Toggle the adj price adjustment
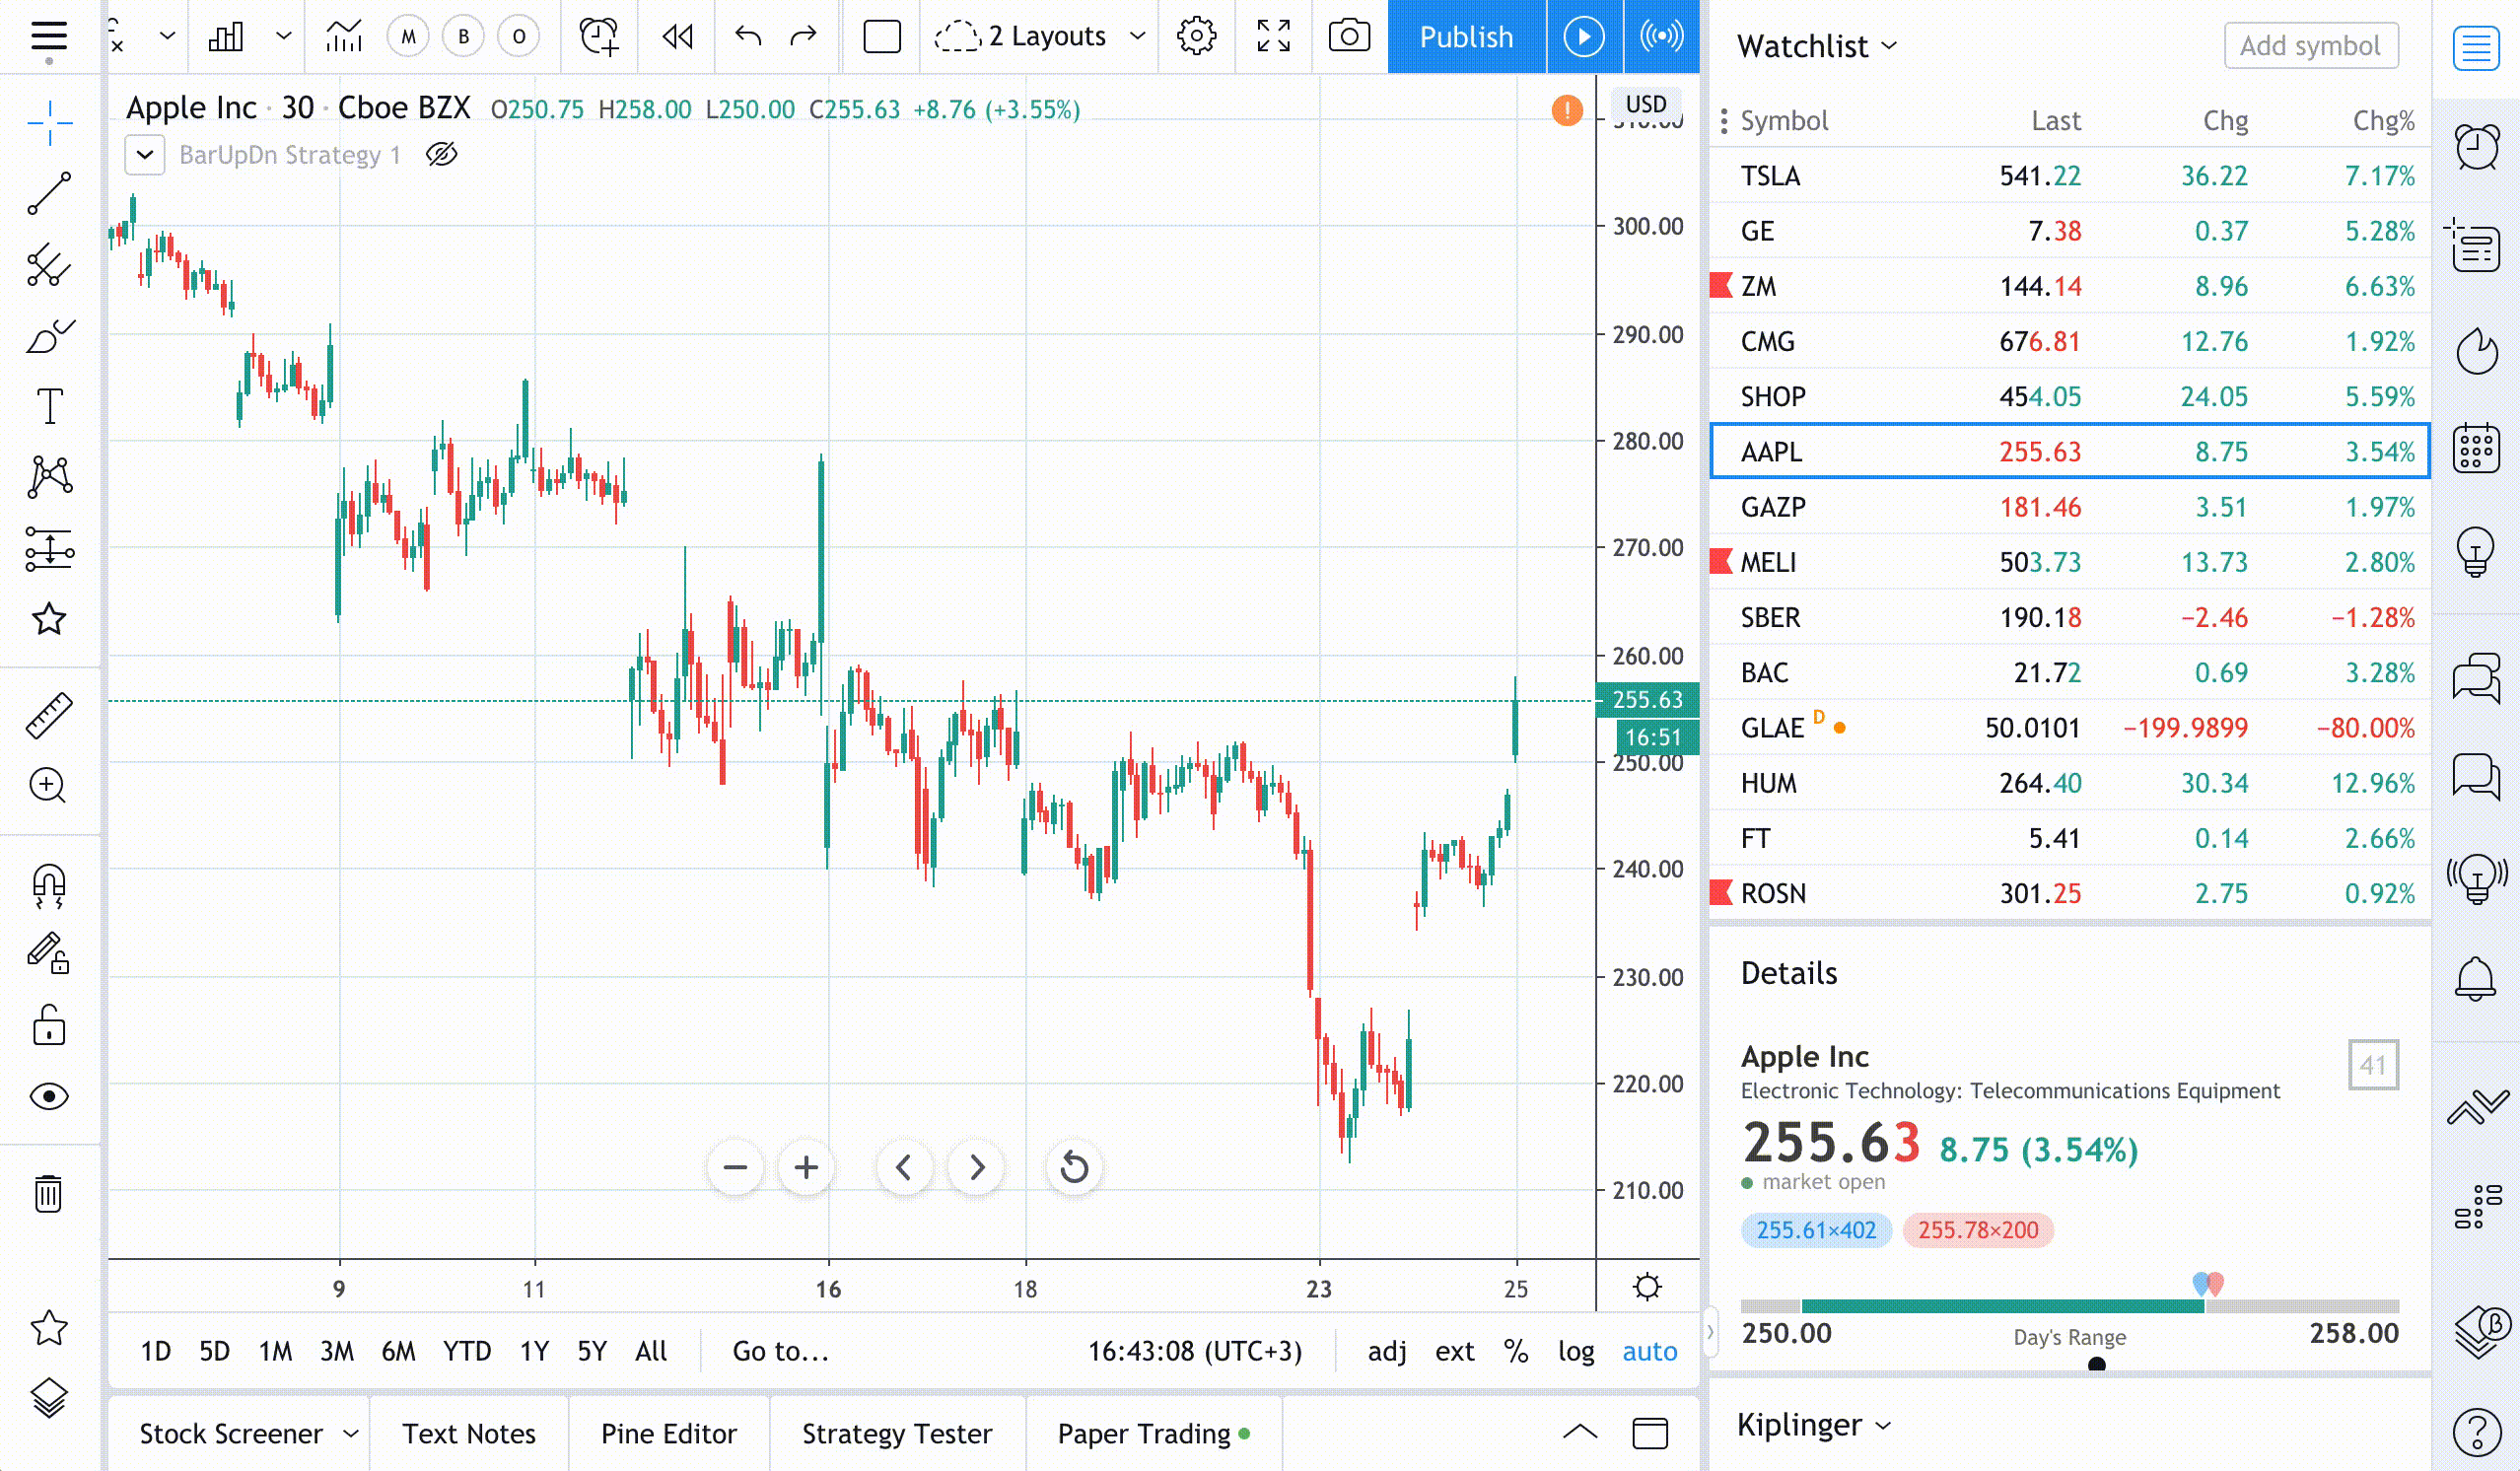 click(x=1386, y=1351)
